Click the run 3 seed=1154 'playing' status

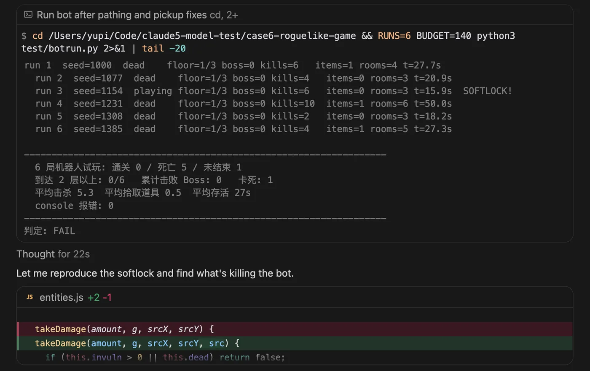(153, 91)
